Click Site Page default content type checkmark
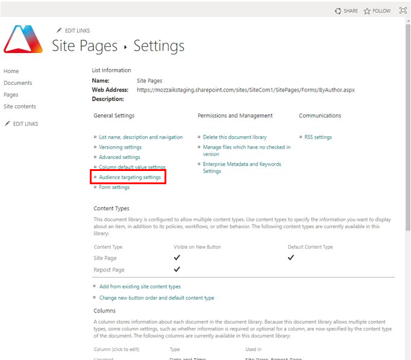411x360 pixels. [x=290, y=258]
